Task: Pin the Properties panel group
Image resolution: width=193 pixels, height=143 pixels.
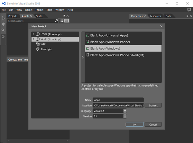Action: [x=187, y=16]
